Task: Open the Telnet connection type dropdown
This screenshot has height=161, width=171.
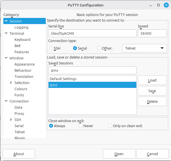Action: (144, 48)
